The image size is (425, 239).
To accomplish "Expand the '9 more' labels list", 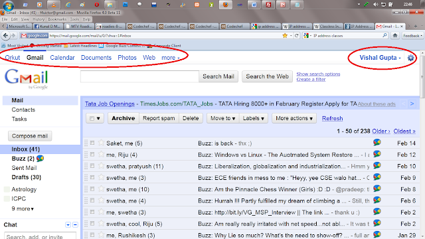I will point(23,208).
